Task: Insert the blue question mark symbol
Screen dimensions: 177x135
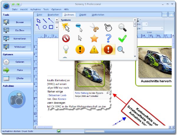Action: tap(108, 38)
